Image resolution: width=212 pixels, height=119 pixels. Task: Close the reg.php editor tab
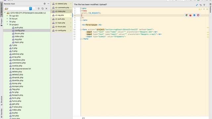coord(71,15)
